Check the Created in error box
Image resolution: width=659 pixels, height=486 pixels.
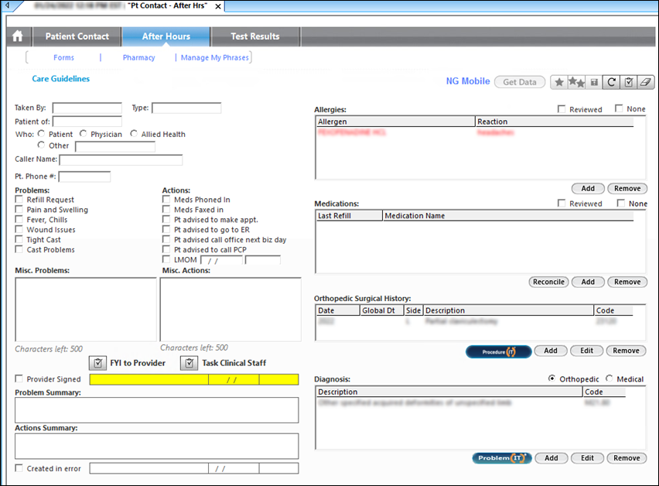tap(19, 468)
